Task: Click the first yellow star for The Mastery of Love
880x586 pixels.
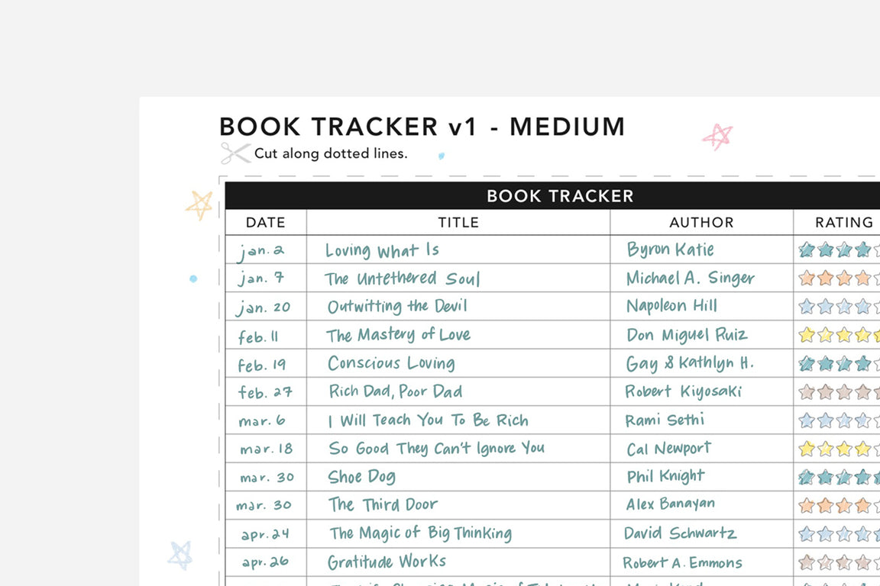Action: coord(807,335)
